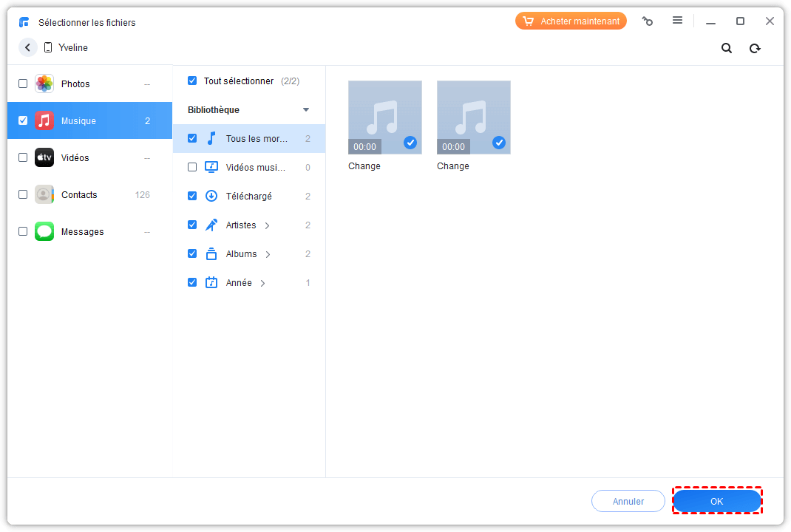Uncheck the Tout sélectionner checkbox
The image size is (791, 532).
click(192, 81)
